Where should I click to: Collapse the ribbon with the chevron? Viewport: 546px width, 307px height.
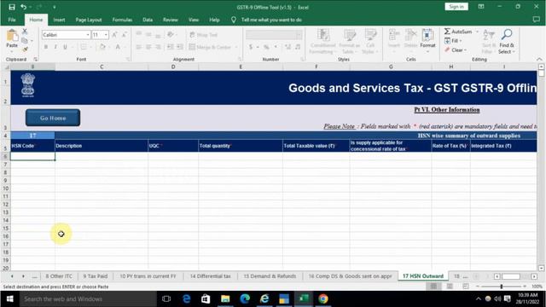click(x=539, y=59)
